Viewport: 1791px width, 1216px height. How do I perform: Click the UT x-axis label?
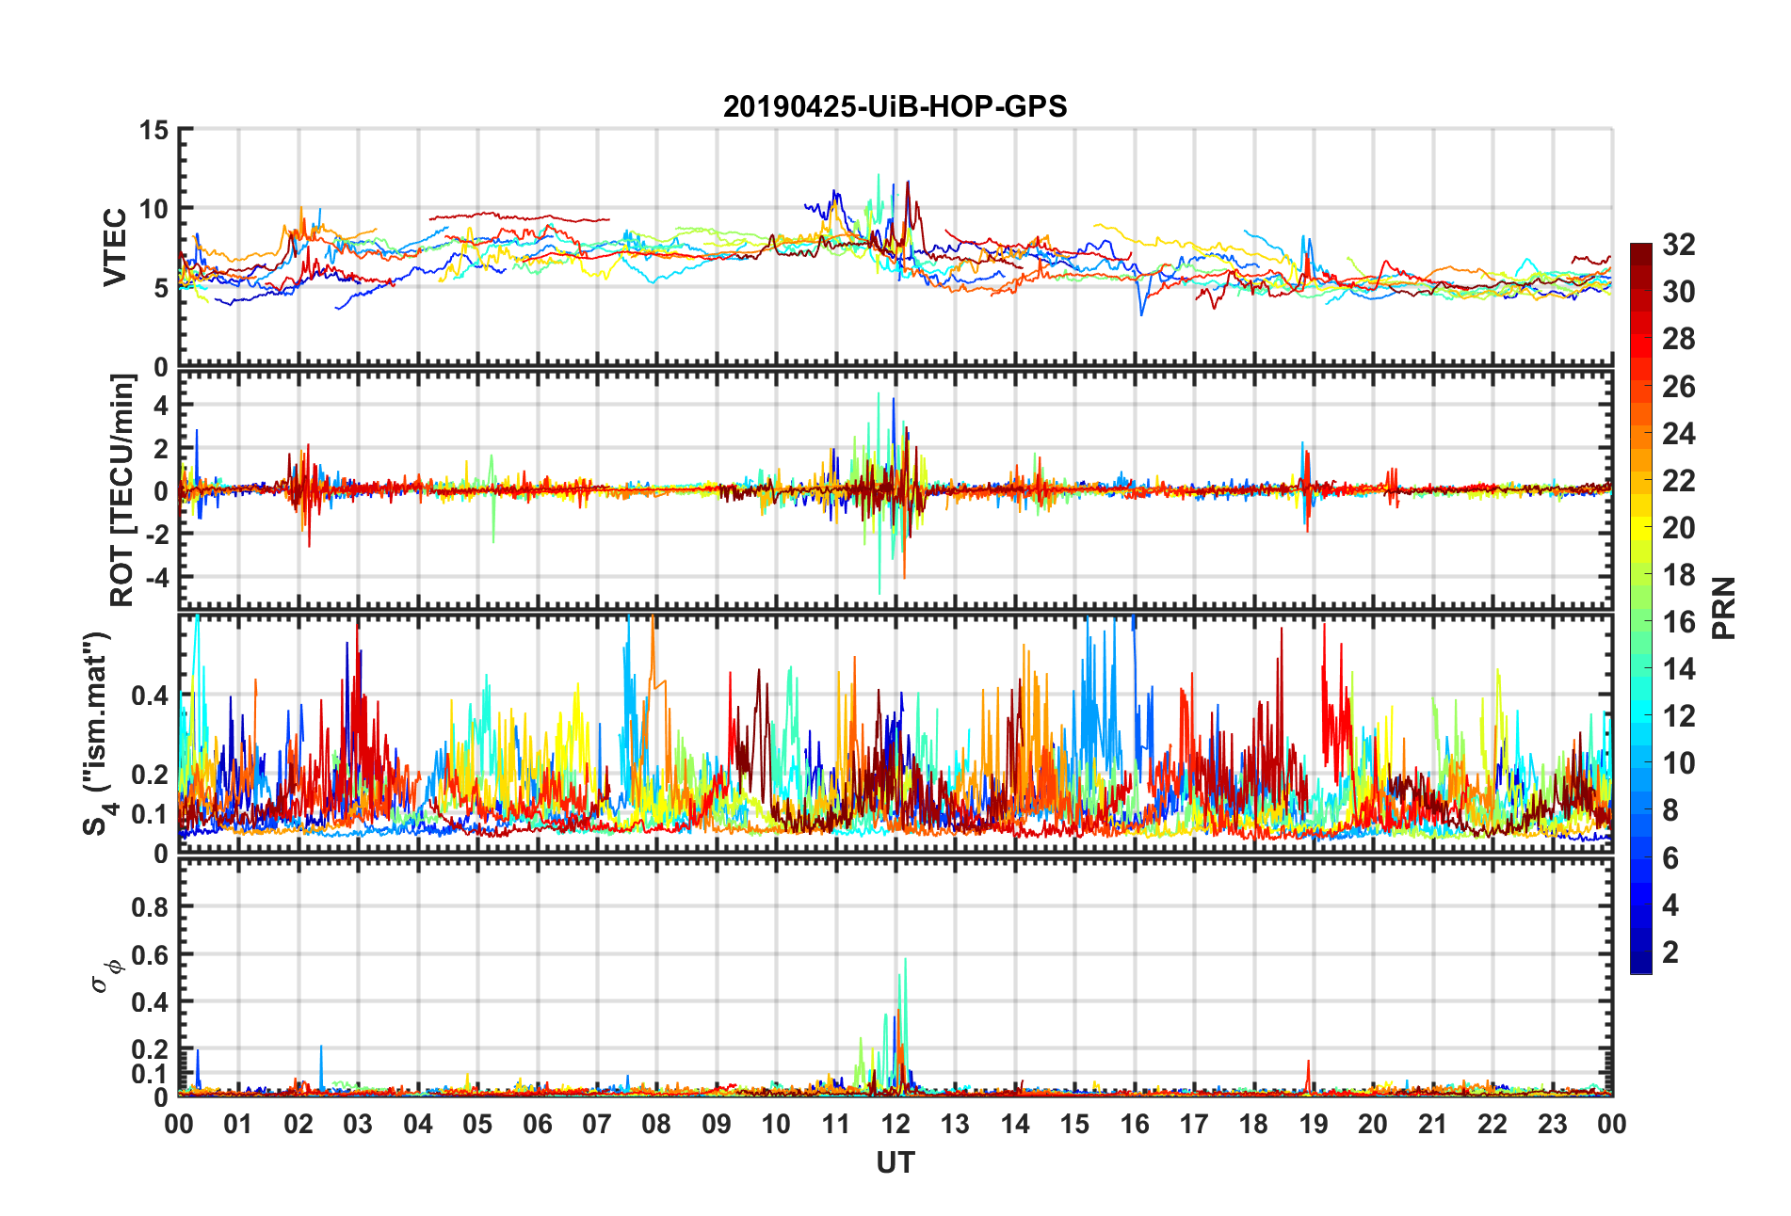tap(895, 1163)
